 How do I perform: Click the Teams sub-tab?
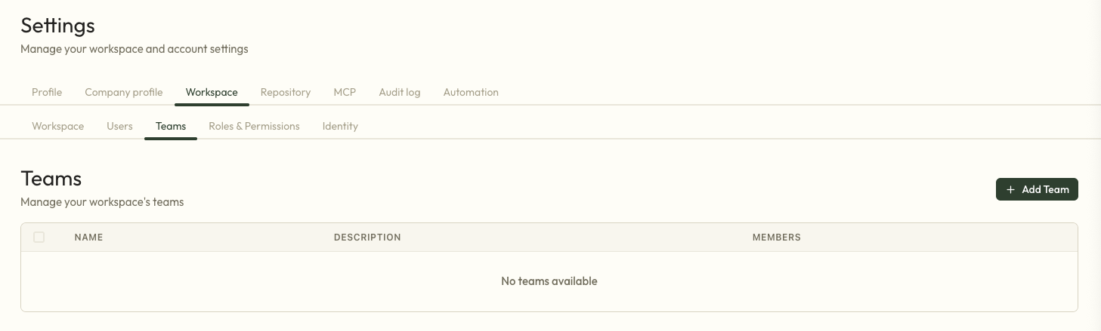coord(171,126)
